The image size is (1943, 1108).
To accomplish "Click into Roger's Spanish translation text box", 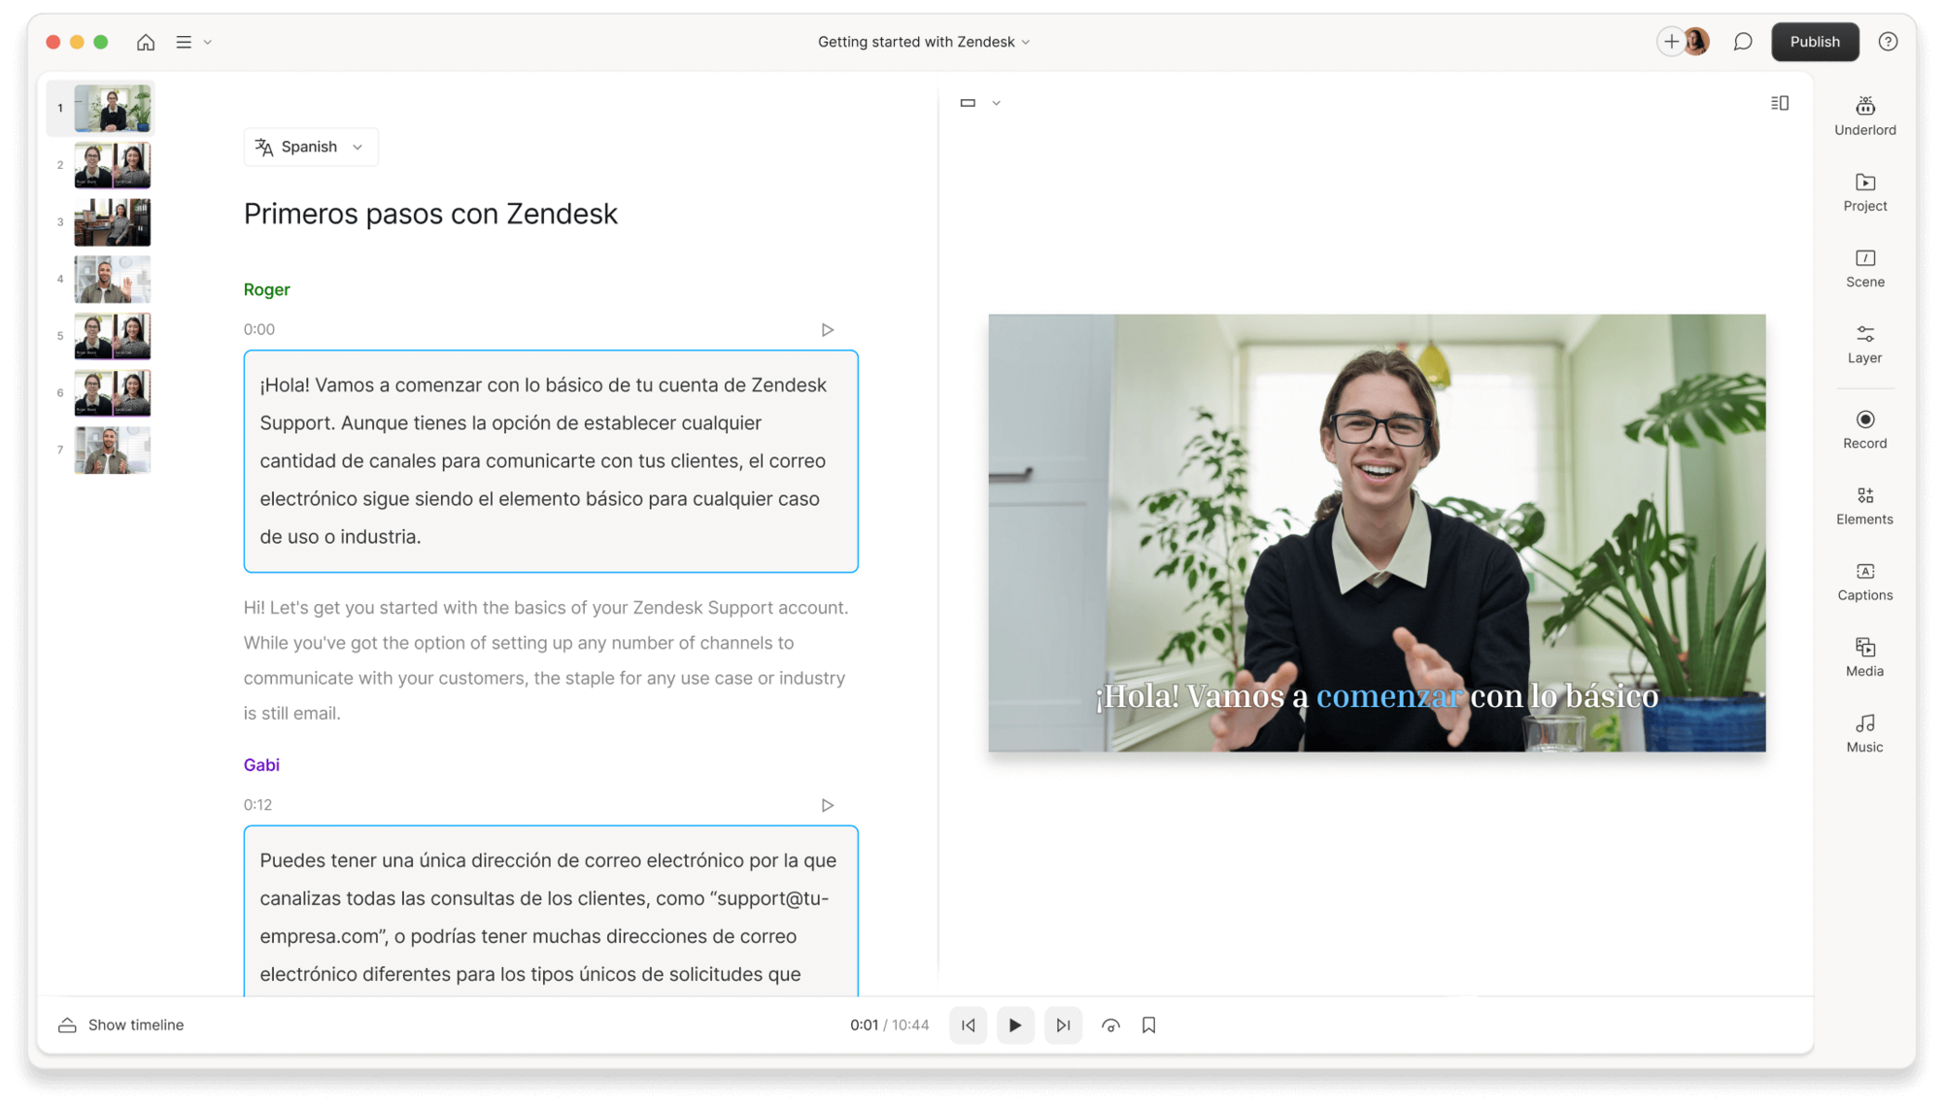I will pos(551,461).
